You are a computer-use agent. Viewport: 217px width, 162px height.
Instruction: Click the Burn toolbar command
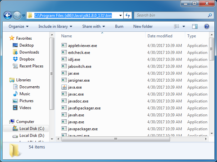point(119,26)
